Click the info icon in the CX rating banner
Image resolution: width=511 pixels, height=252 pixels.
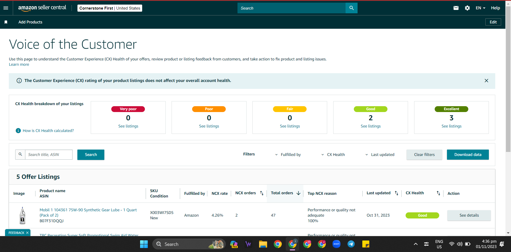point(19,81)
